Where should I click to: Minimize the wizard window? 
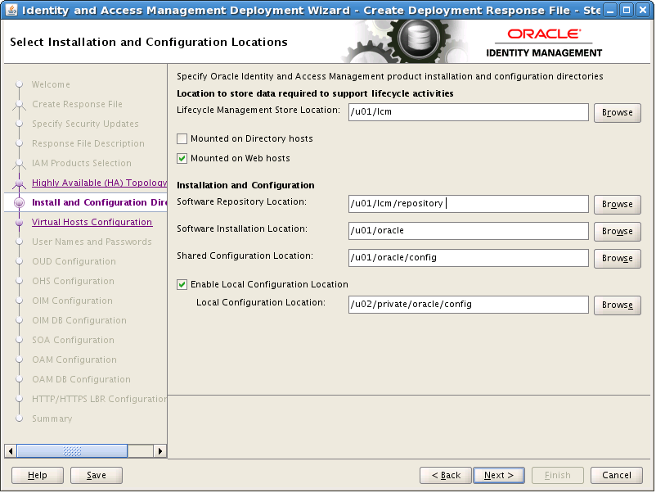click(610, 10)
